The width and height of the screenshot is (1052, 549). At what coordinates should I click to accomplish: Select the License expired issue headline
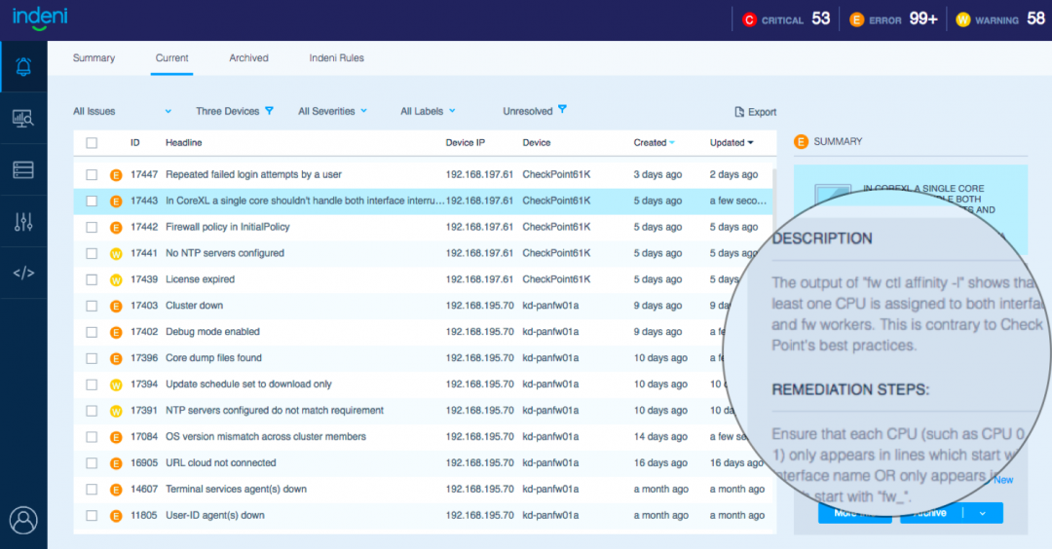(200, 279)
